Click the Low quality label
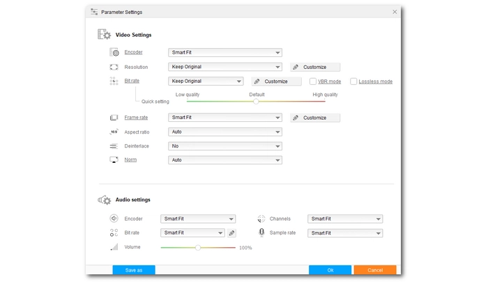488x282 pixels. [x=188, y=95]
